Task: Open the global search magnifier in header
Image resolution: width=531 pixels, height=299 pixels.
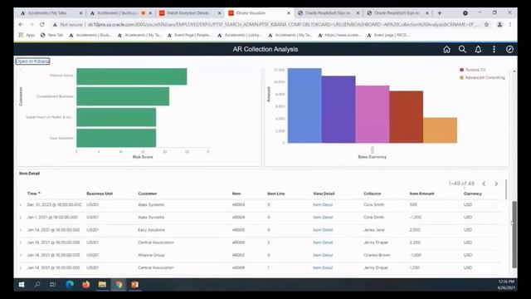Action: pos(462,50)
